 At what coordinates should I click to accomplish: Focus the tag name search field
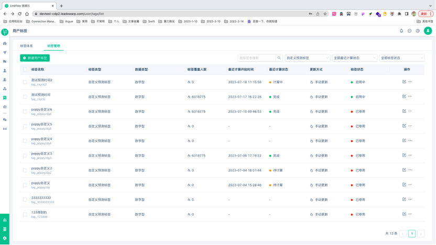pyautogui.click(x=257, y=58)
